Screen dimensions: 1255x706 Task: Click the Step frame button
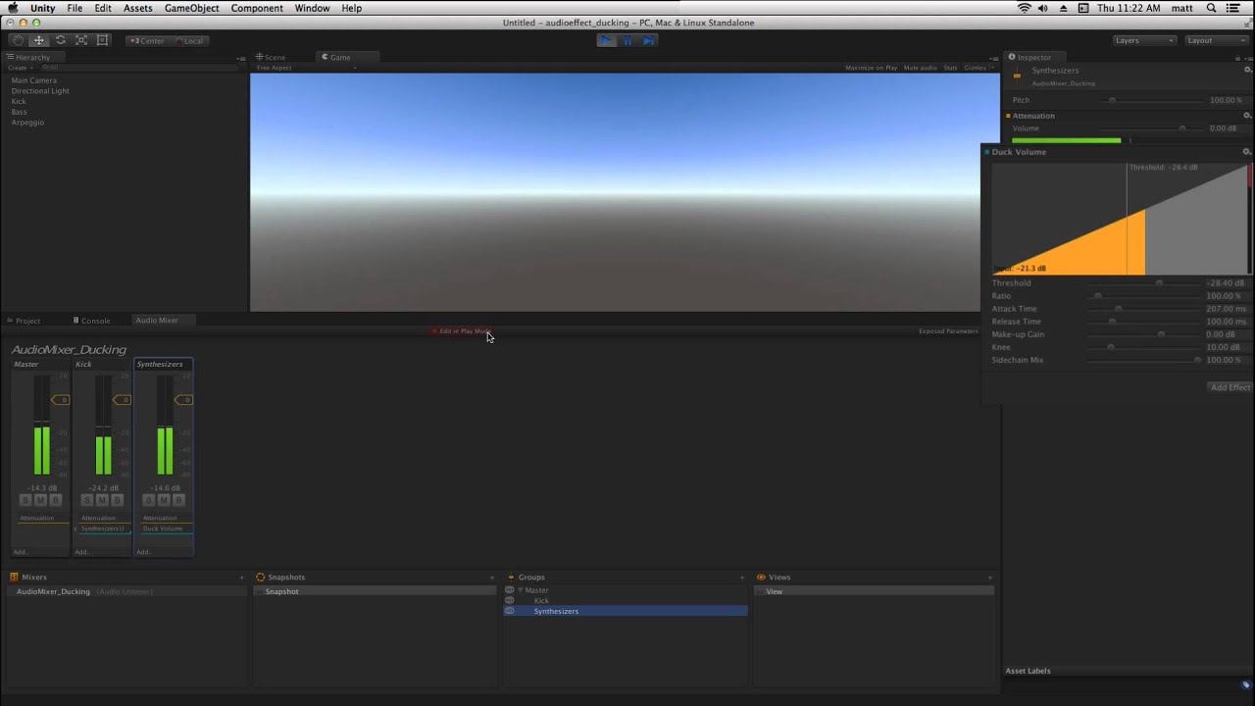point(648,40)
